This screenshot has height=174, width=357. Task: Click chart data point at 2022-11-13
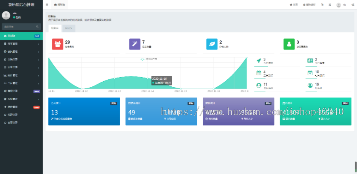(x=114, y=78)
